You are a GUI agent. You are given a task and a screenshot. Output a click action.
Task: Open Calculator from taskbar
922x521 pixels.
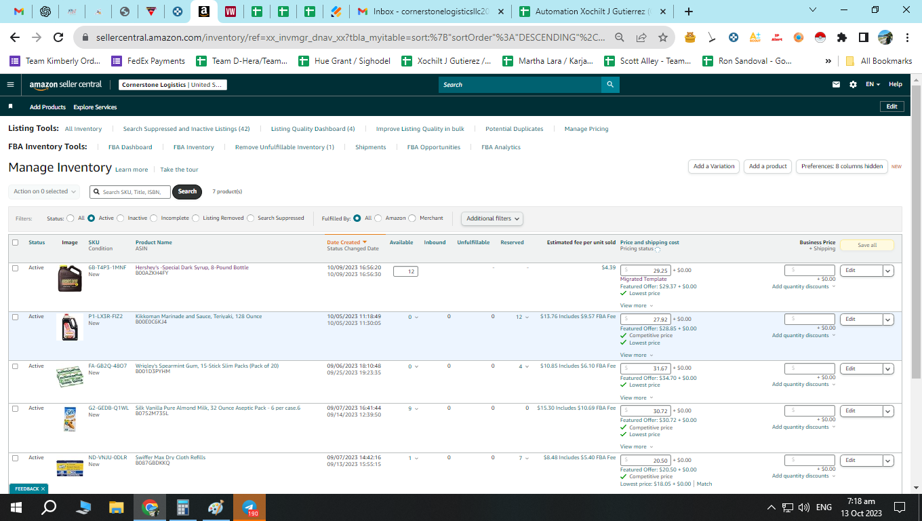(182, 507)
